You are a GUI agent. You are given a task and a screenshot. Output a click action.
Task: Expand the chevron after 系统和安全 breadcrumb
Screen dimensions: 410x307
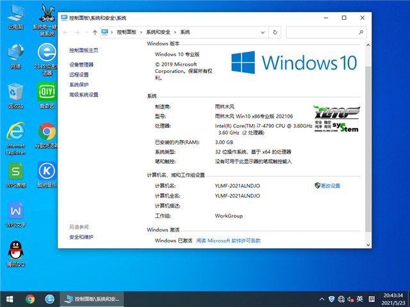coord(175,33)
